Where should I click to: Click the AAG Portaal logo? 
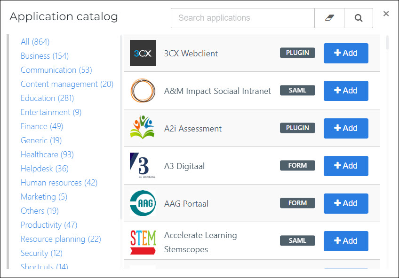(x=143, y=203)
